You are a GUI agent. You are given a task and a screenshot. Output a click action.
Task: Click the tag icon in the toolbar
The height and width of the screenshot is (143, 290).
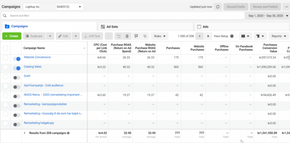145,36
